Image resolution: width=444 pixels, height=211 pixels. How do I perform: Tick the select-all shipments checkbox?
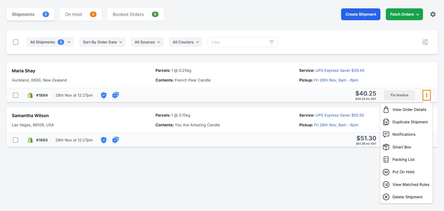click(x=16, y=42)
